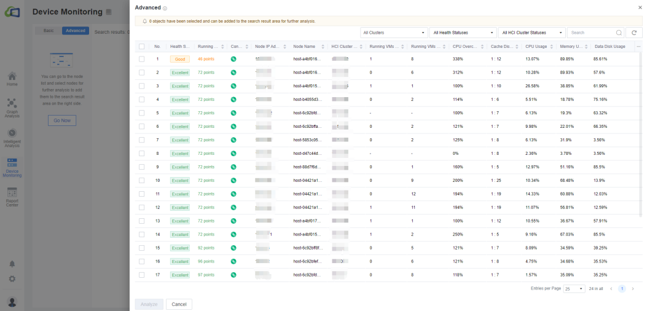The height and width of the screenshot is (311, 647).
Task: Select the checkbox for row number 9
Action: (141, 167)
